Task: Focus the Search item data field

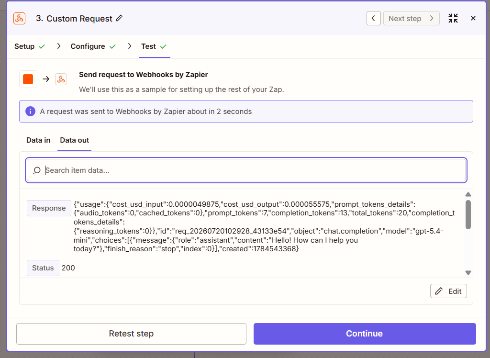Action: pyautogui.click(x=246, y=170)
